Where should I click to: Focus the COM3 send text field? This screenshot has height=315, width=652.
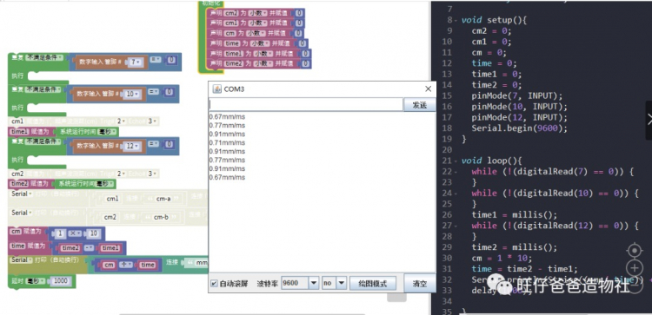click(306, 105)
